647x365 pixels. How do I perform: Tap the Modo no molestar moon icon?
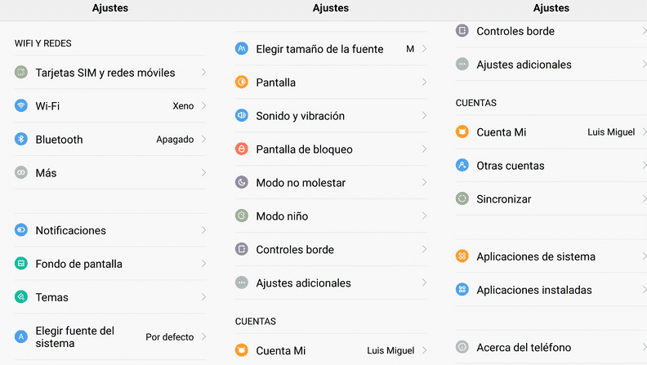(x=241, y=182)
